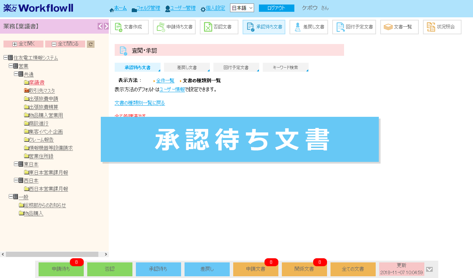The height and width of the screenshot is (278, 473).
Task: Click the left arrow in 業務 panel header
Action: 100,26
